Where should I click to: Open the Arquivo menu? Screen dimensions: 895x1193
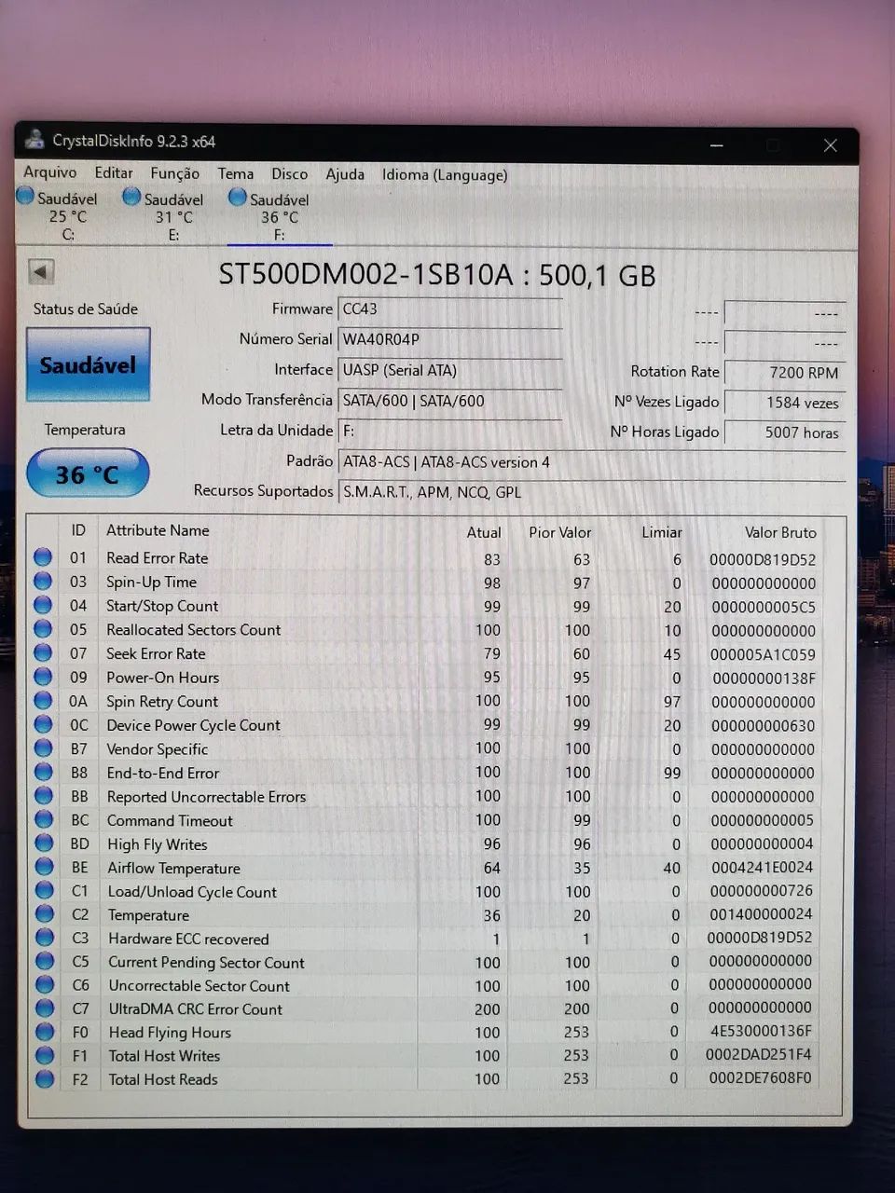point(49,172)
